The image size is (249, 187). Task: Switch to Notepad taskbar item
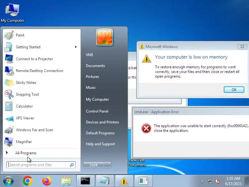point(105,181)
